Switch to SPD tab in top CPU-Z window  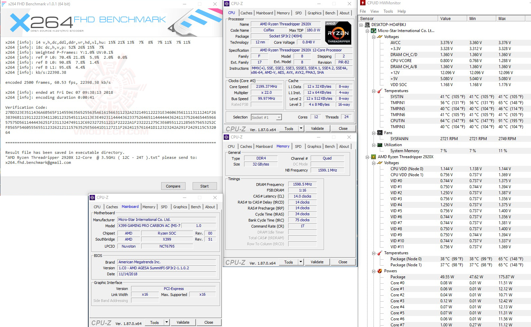pos(299,13)
